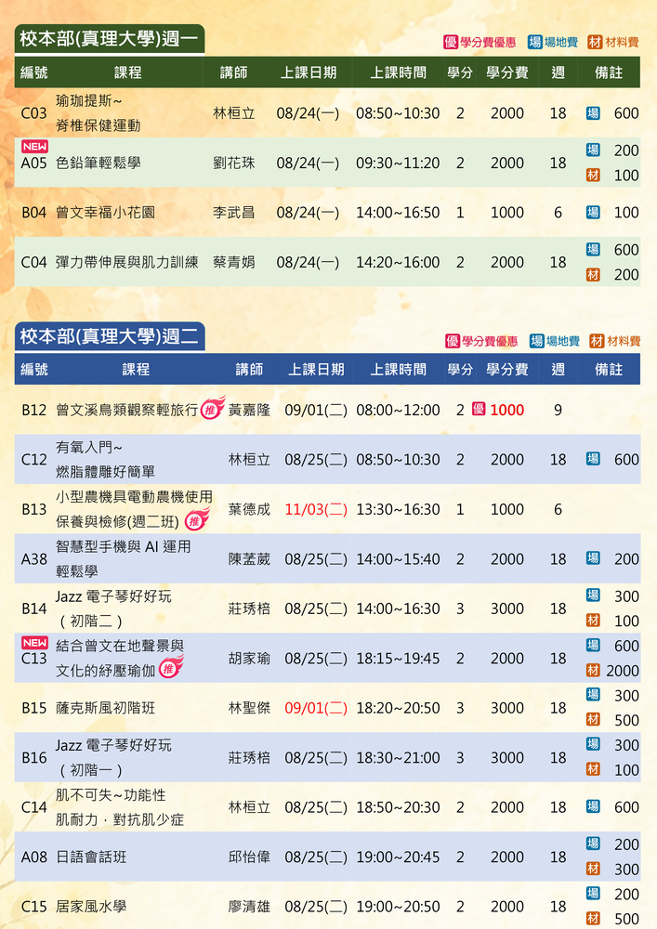Click teacher name 李武昌
657x929 pixels.
(x=234, y=212)
